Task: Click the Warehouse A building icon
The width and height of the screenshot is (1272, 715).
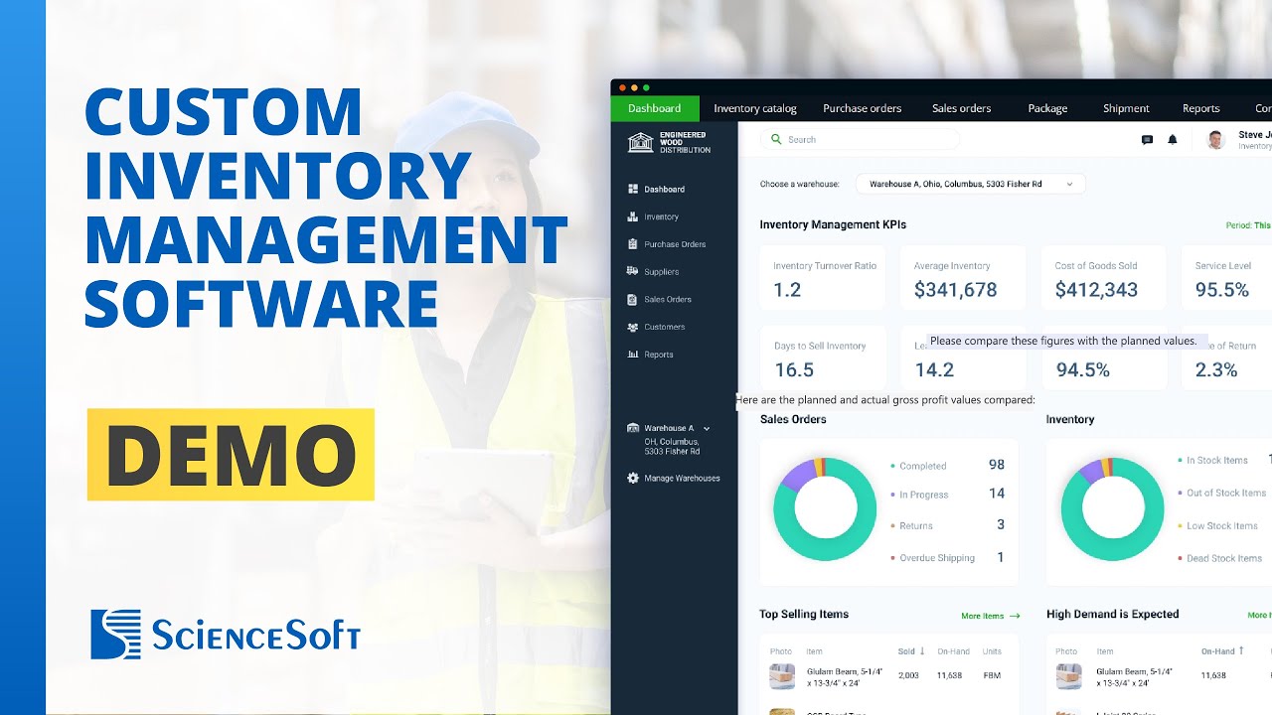Action: (633, 428)
